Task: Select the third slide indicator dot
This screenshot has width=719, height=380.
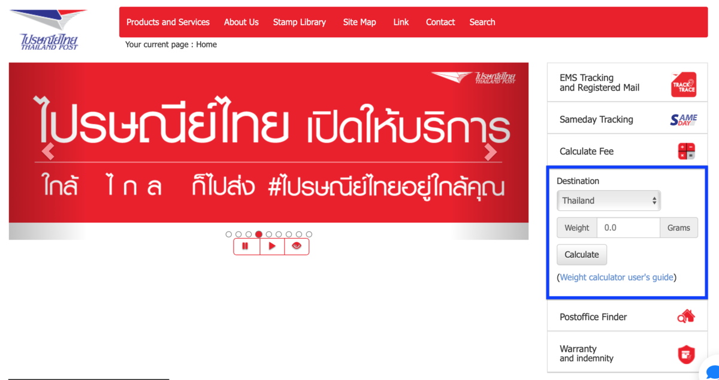Action: pos(249,234)
